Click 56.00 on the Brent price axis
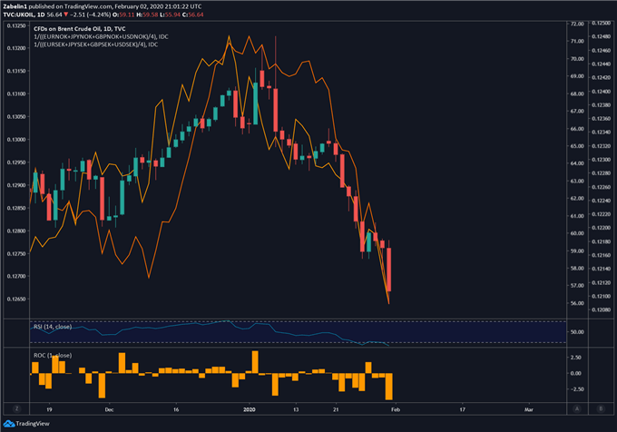Viewport: 617px width, 432px height. (577, 303)
